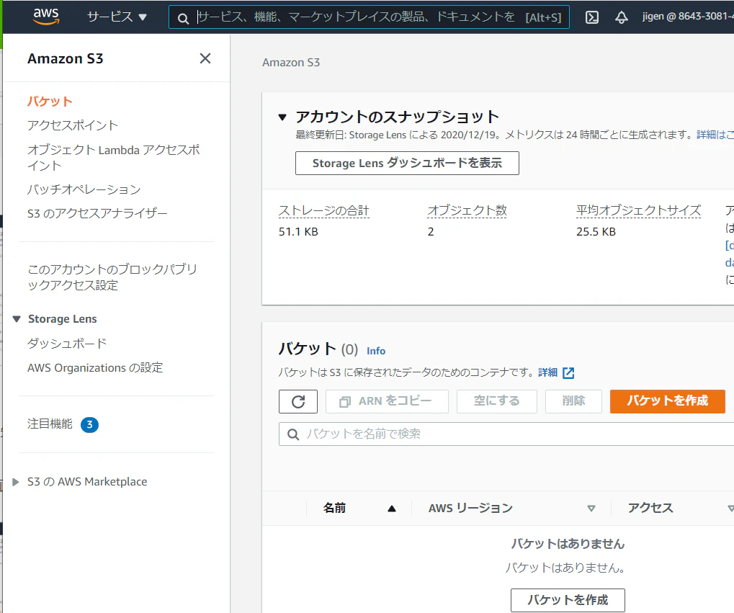Open the 詳細 link about buckets

tap(547, 372)
